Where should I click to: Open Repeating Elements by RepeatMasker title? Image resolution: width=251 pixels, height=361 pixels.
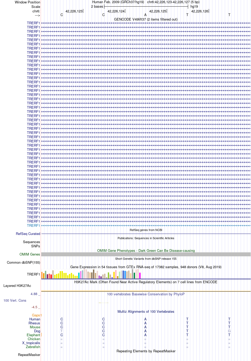click(146, 351)
